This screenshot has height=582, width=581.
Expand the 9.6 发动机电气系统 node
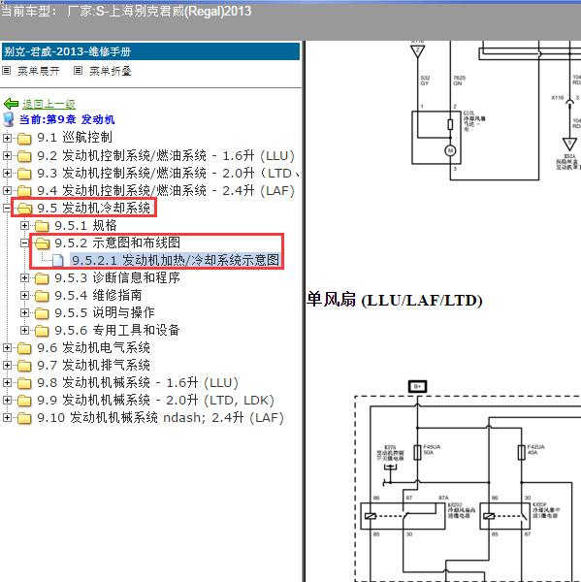tap(7, 347)
